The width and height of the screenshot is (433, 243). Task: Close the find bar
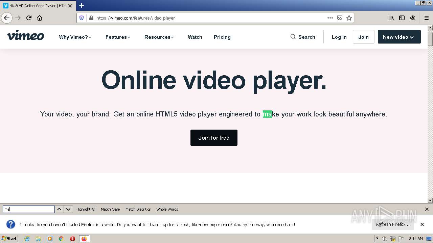(427, 209)
